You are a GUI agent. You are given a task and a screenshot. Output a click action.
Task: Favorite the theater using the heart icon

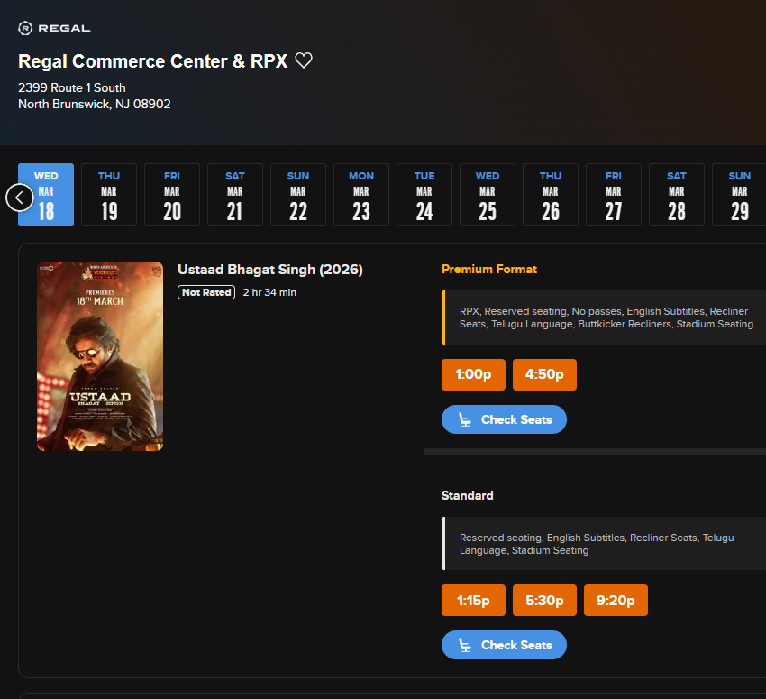click(304, 60)
